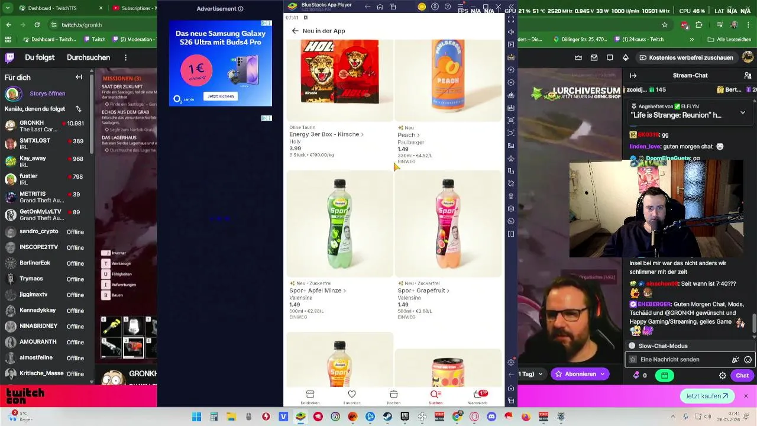This screenshot has height=426, width=757.
Task: Click BlueStacks side toolbar home icon
Action: point(511,388)
